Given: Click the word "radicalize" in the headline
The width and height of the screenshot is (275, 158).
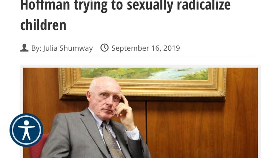Looking at the screenshot, I should point(203,5).
